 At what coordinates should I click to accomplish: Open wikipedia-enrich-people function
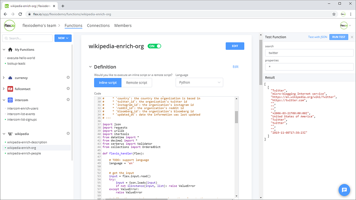[x=24, y=153]
